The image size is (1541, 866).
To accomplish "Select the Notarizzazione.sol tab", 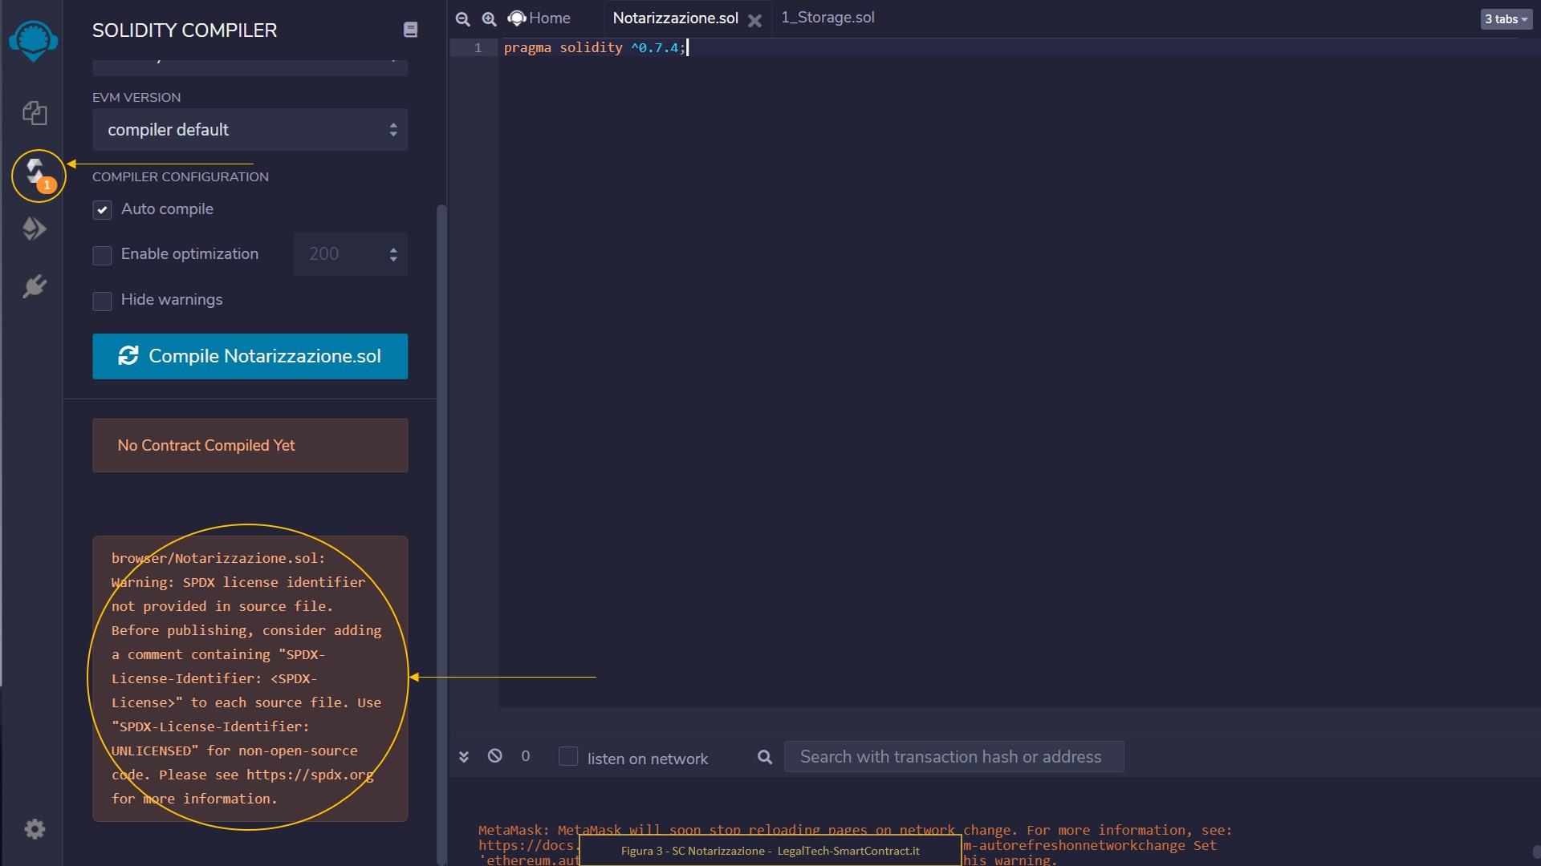I will (x=675, y=18).
